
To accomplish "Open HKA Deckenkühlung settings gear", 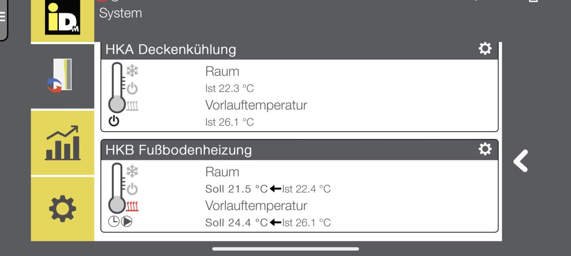I will pos(485,48).
